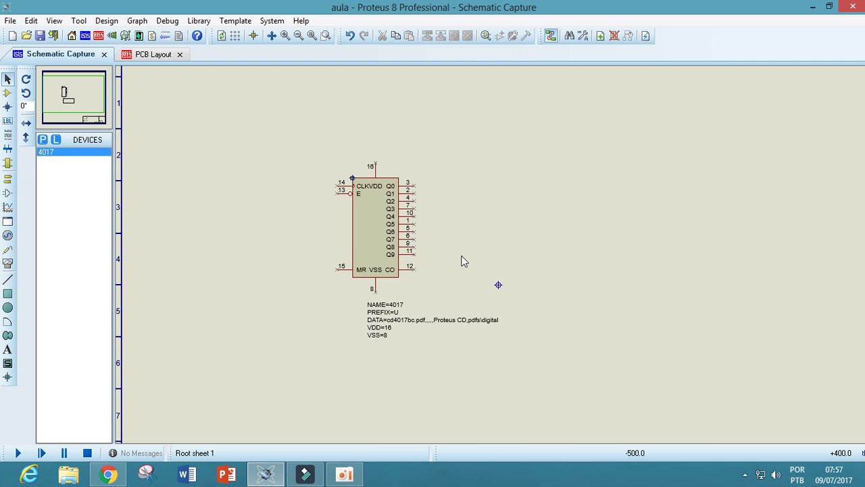
Task: Click the No Messages status indicator
Action: (135, 453)
